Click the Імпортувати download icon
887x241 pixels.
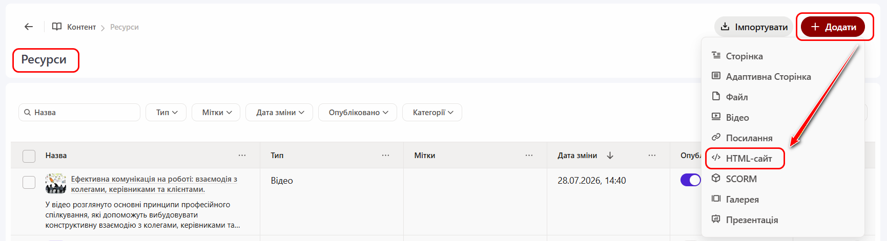(x=725, y=27)
